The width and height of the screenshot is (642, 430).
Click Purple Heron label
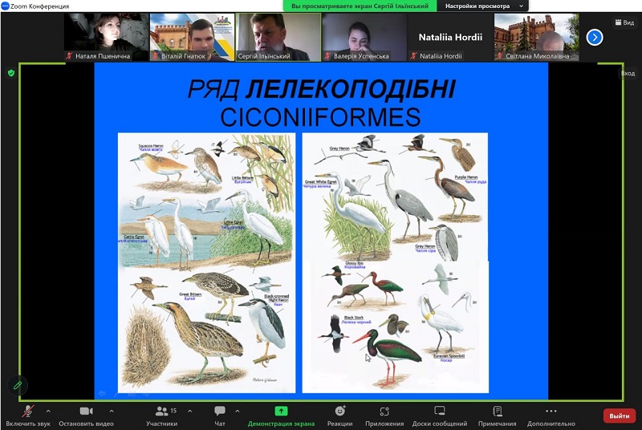pyautogui.click(x=466, y=177)
